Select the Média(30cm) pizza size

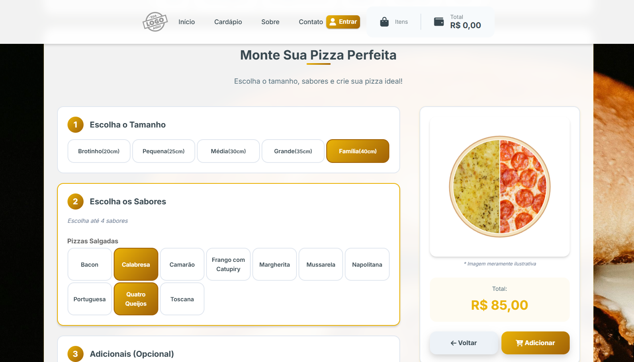228,151
